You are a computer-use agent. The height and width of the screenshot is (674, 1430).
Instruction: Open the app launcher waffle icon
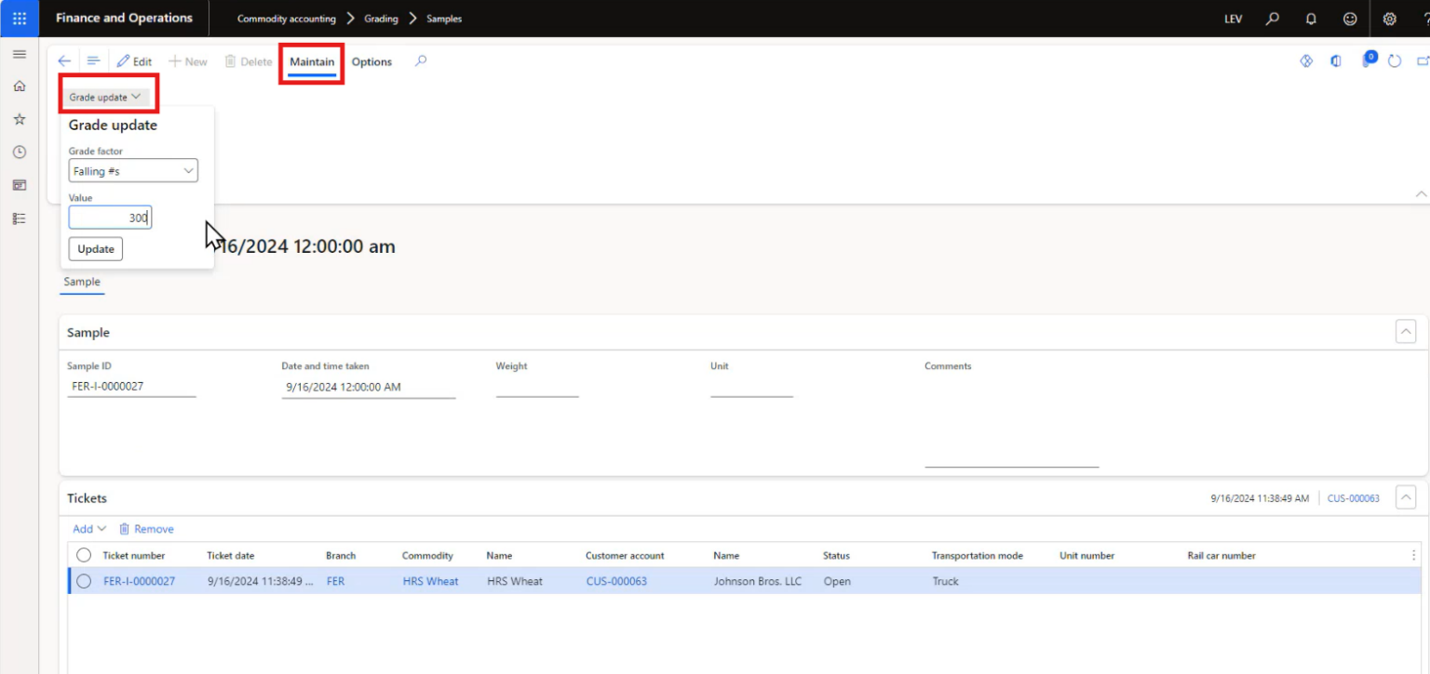pyautogui.click(x=19, y=19)
